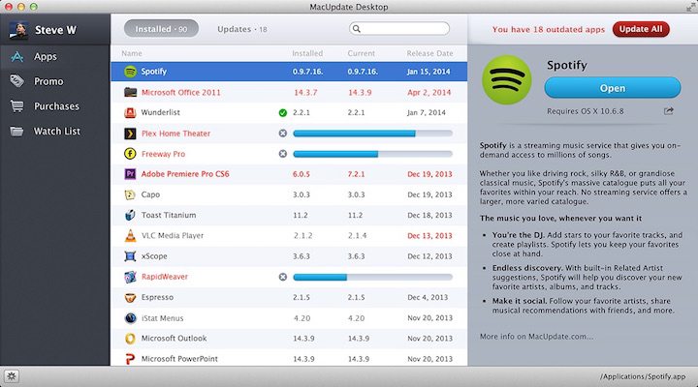Click Apr 2, 2014 release date
The image size is (698, 387).
click(429, 93)
